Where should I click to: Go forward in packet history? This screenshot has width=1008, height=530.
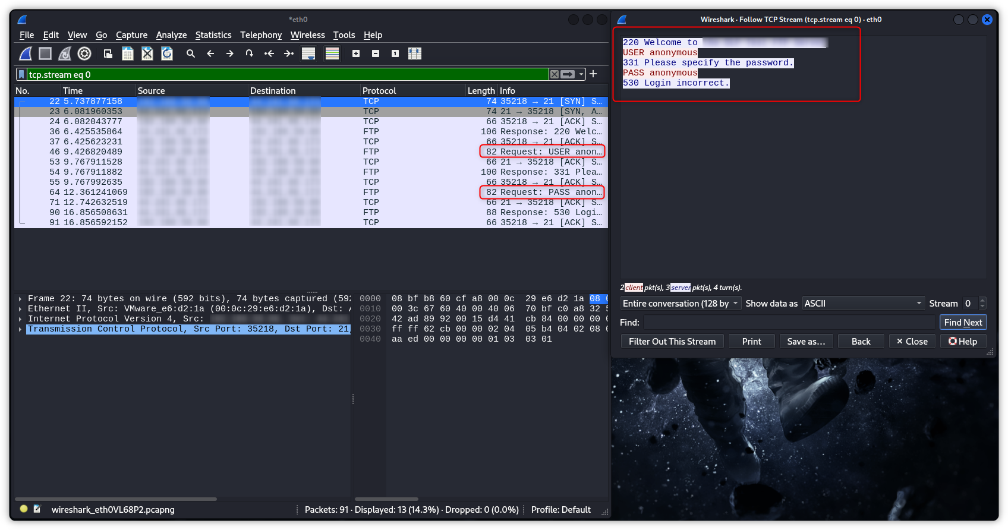(230, 53)
